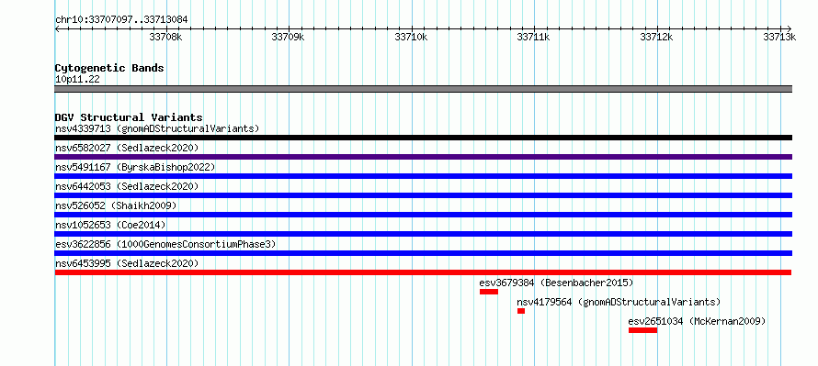818x366 pixels.
Task: Open the esv2651034 (McKernan2009) label
Action: [697, 321]
